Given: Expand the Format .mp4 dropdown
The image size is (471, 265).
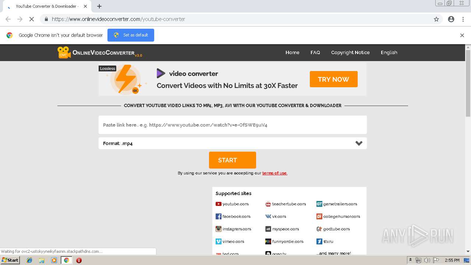Looking at the screenshot, I should tap(233, 144).
